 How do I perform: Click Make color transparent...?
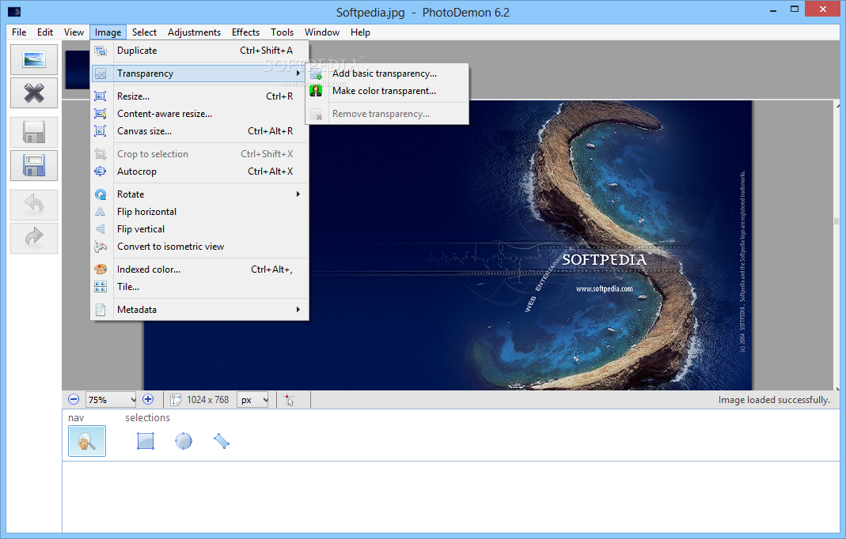387,91
